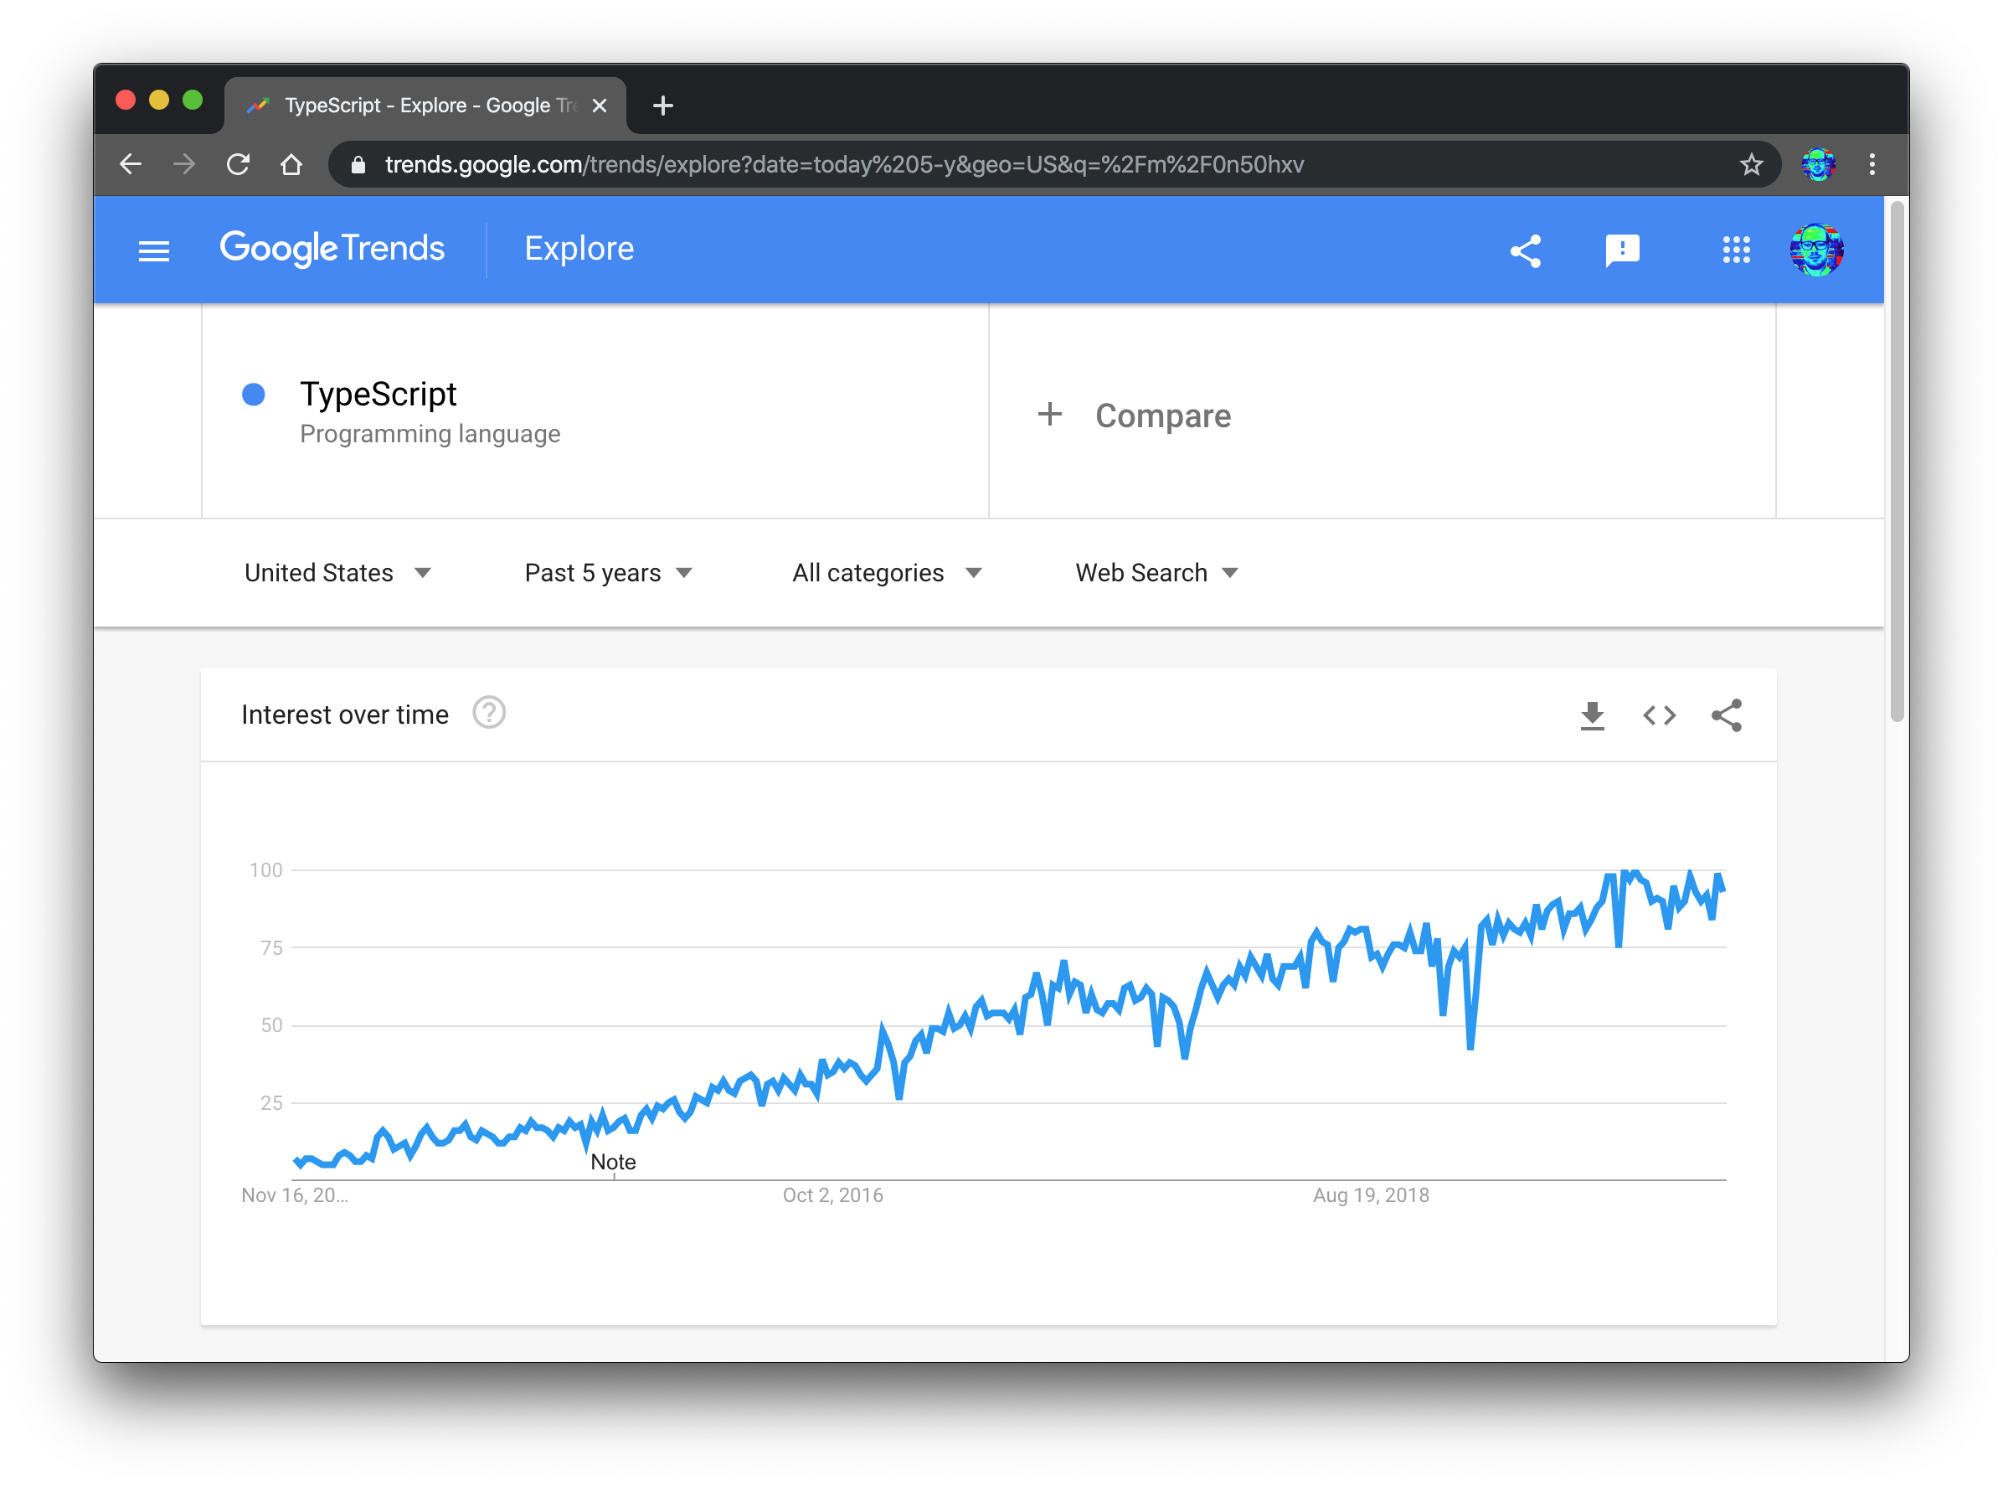2003x1486 pixels.
Task: Share the Interest over time chart
Action: click(1725, 715)
